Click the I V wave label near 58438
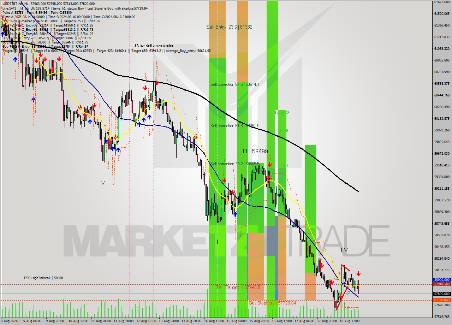Screen dimensions: 452x325 coord(344,250)
